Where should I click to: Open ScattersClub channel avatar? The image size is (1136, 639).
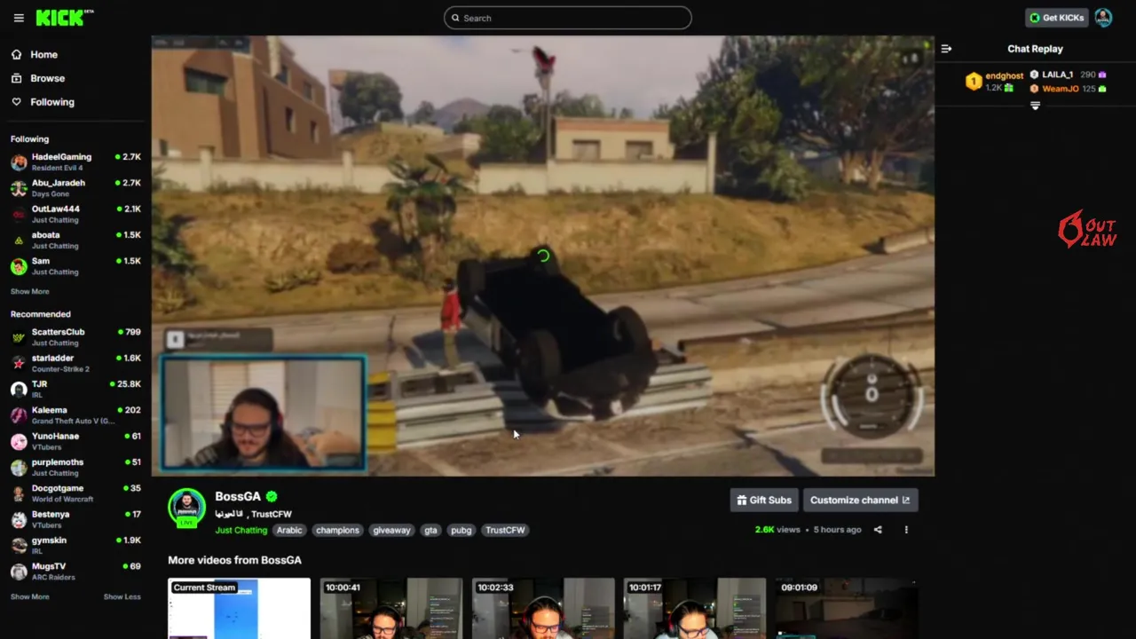19,337
